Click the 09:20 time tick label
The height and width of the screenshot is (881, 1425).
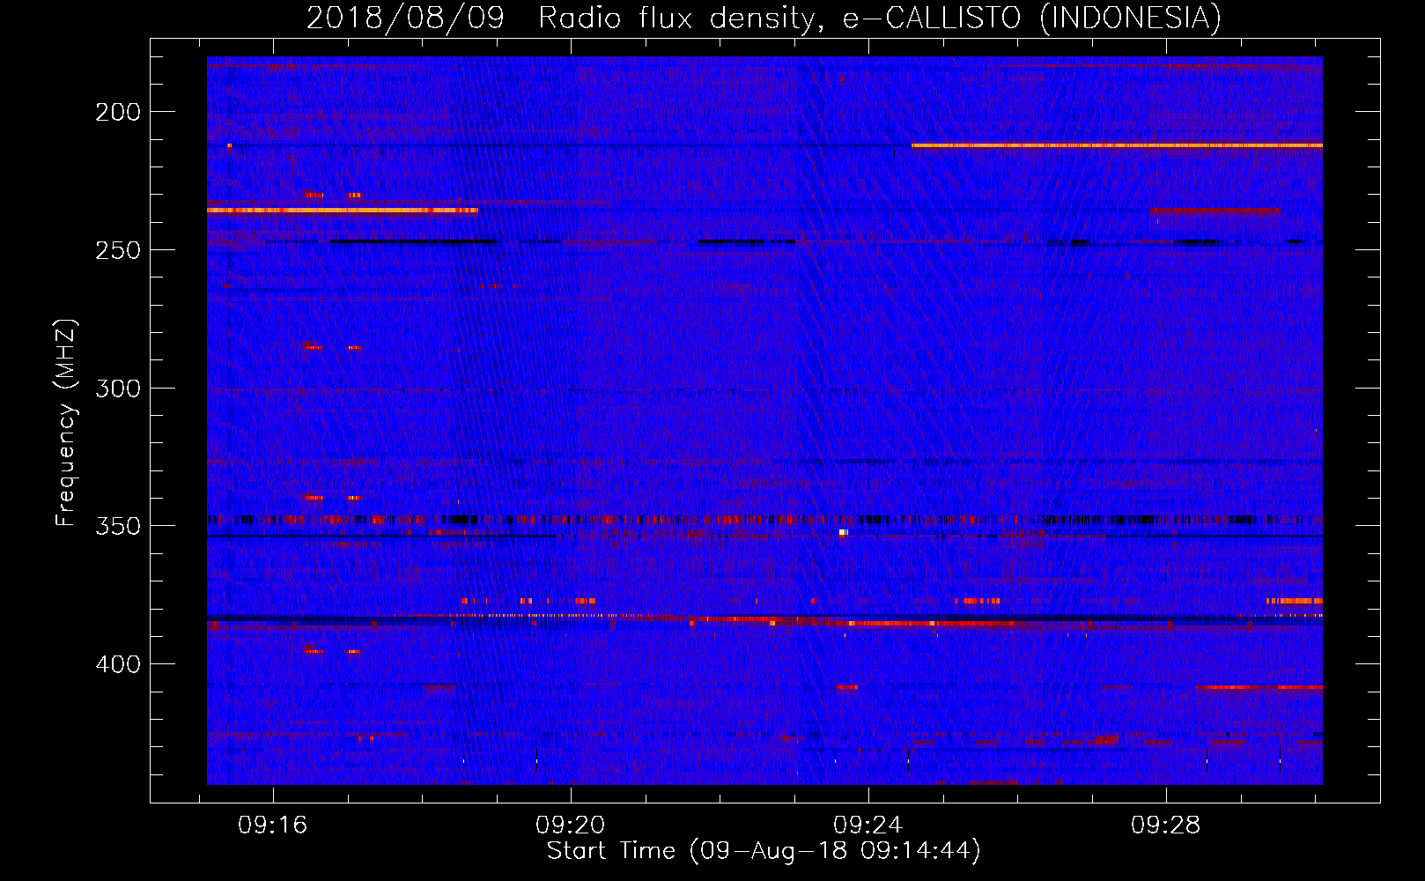(571, 825)
